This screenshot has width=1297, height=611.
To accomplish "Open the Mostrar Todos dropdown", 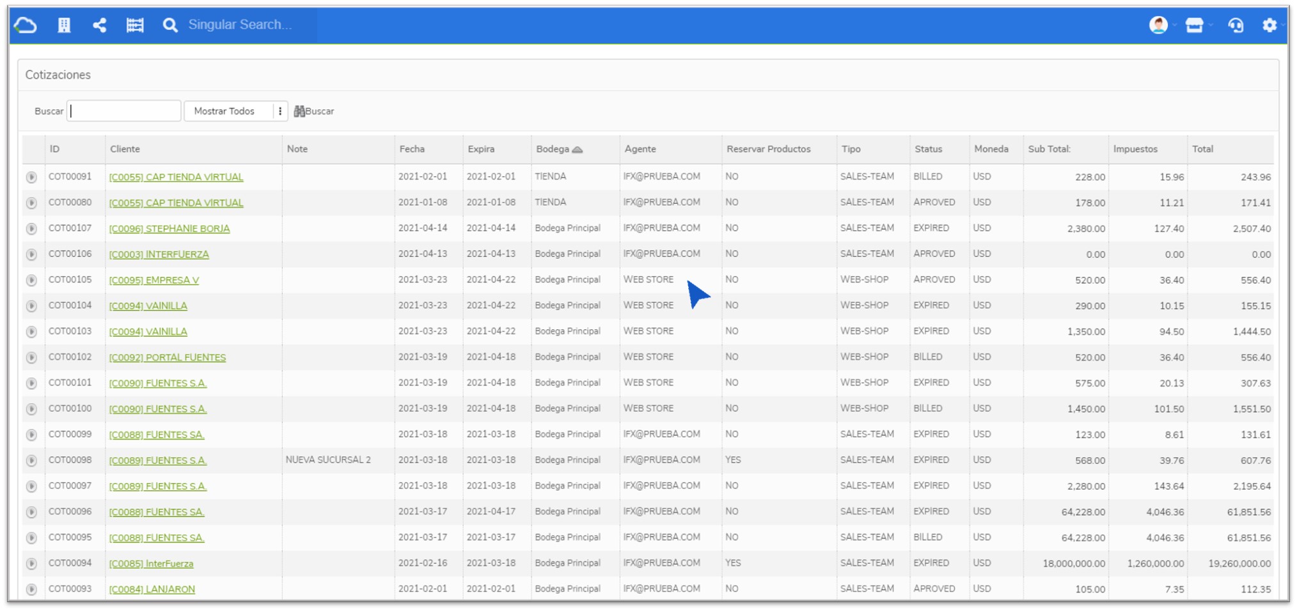I will (235, 111).
